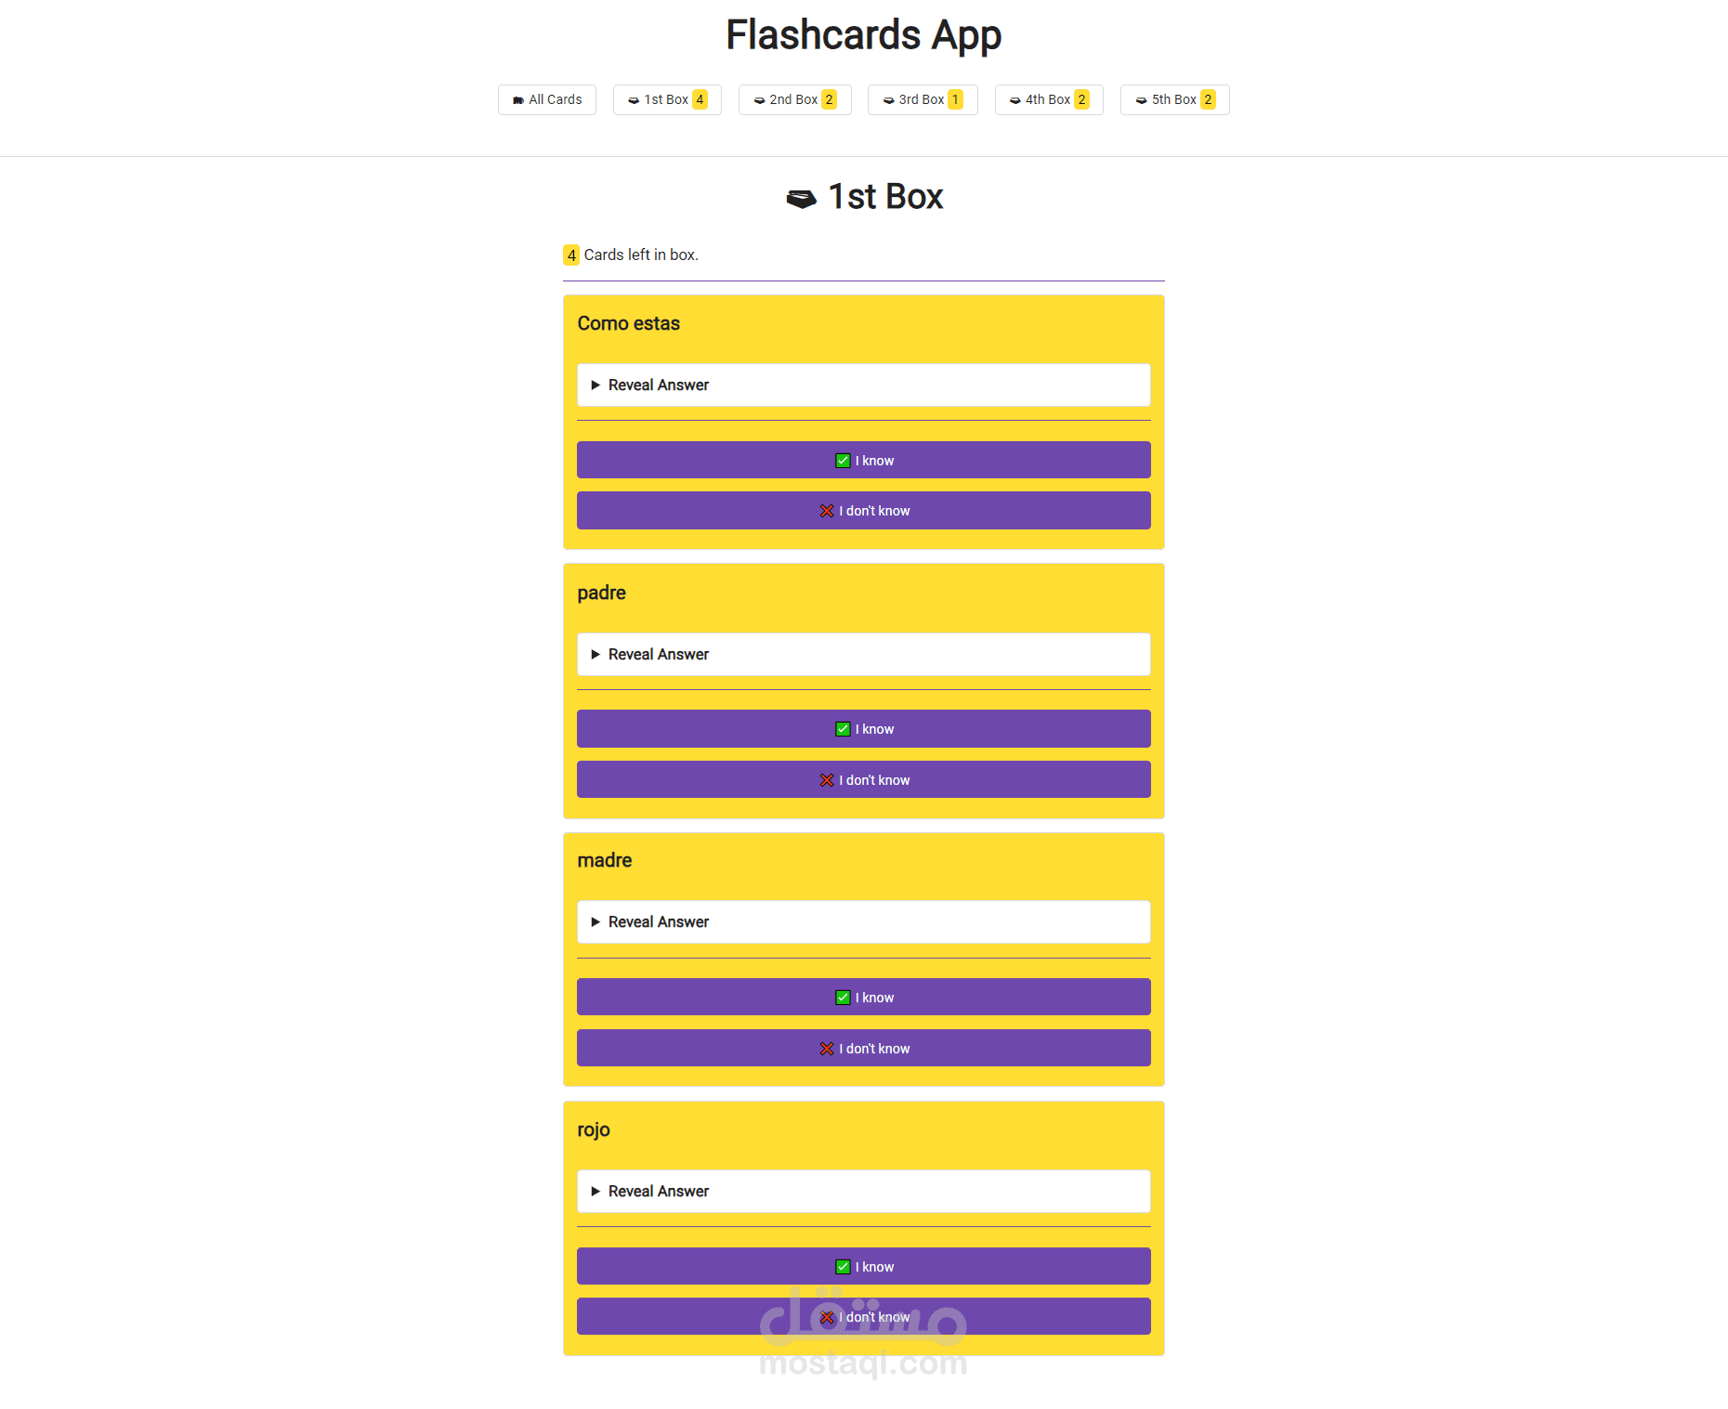This screenshot has height=1409, width=1728.
Task: Open the 1st Box tab
Action: click(x=666, y=100)
